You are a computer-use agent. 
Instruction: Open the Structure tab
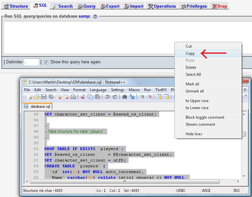click(x=16, y=6)
